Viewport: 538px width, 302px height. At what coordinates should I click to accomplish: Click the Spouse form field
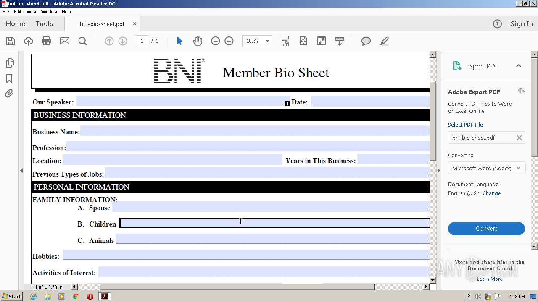271,206
